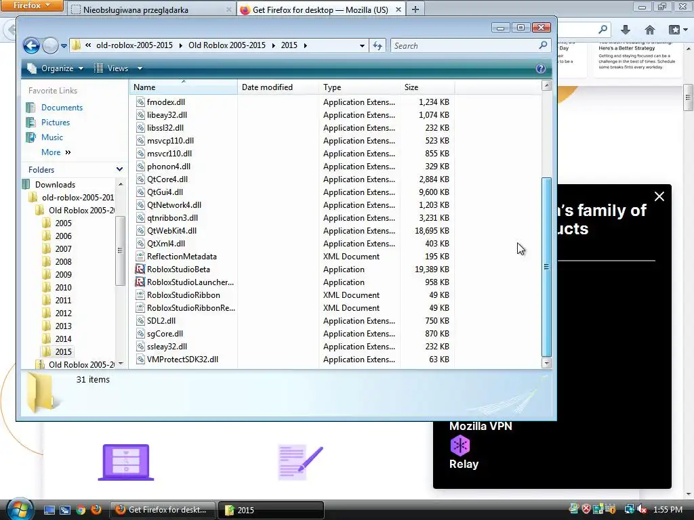The width and height of the screenshot is (694, 520).
Task: Select the QtWebKit4.dll file
Action: tap(171, 230)
